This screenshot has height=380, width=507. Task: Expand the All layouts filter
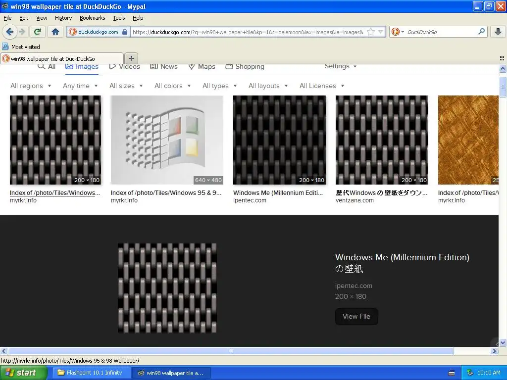click(x=268, y=86)
